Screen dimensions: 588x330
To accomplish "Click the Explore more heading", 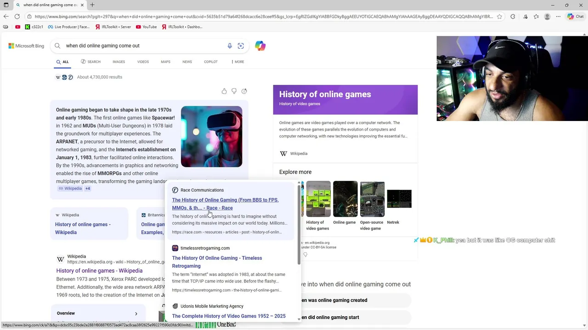I will pos(295,172).
